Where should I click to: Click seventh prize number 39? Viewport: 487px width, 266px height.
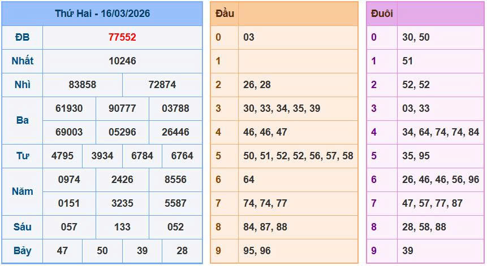point(142,251)
